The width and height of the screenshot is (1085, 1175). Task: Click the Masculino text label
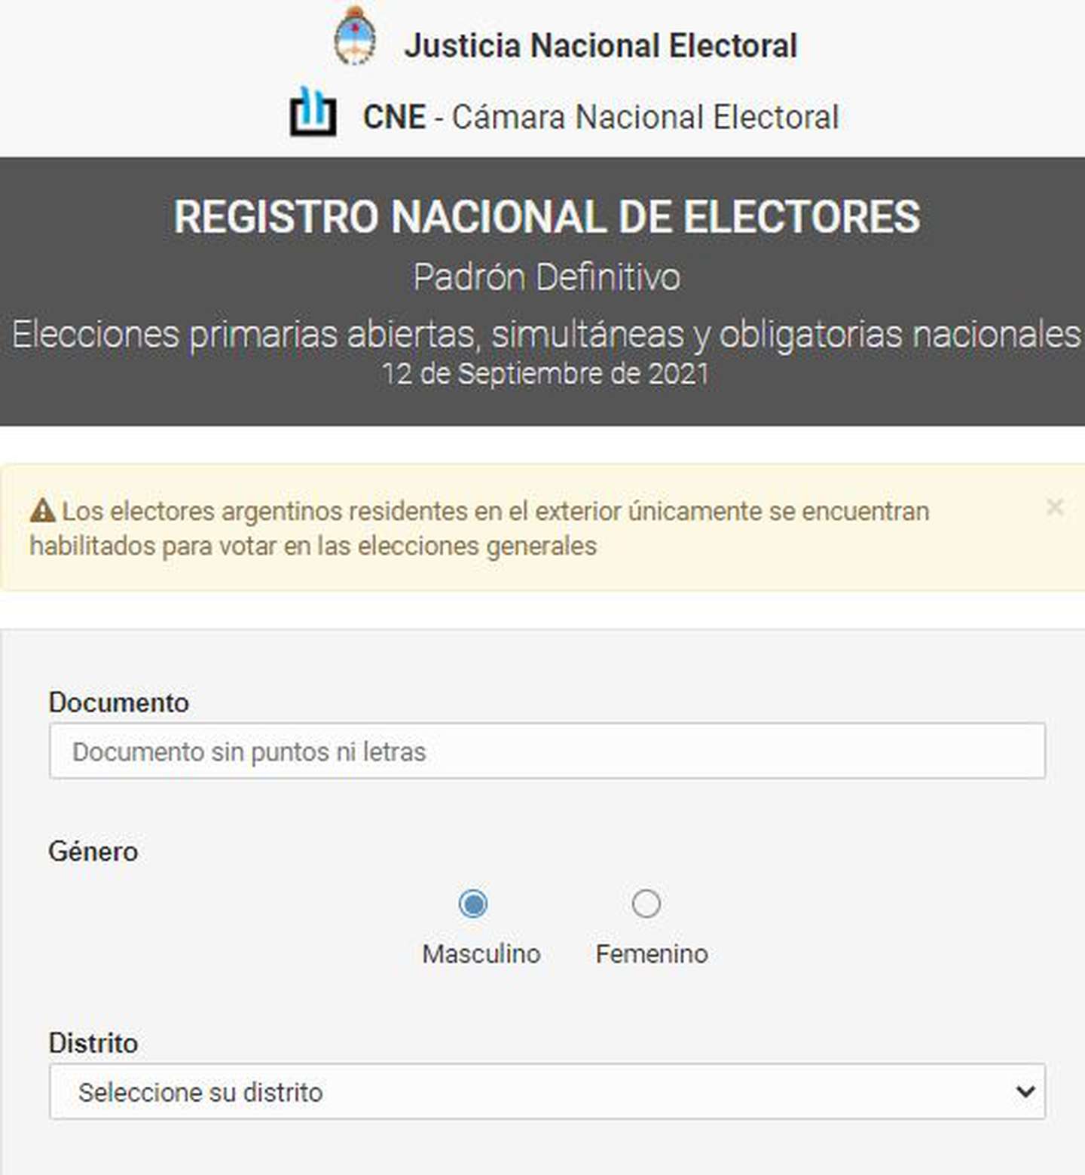pos(481,953)
